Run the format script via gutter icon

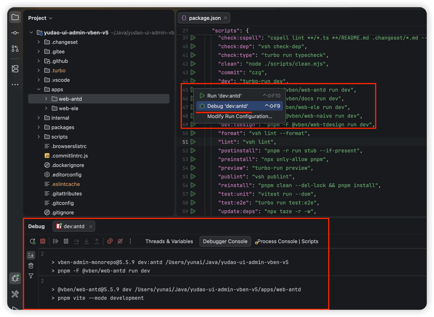click(x=193, y=133)
